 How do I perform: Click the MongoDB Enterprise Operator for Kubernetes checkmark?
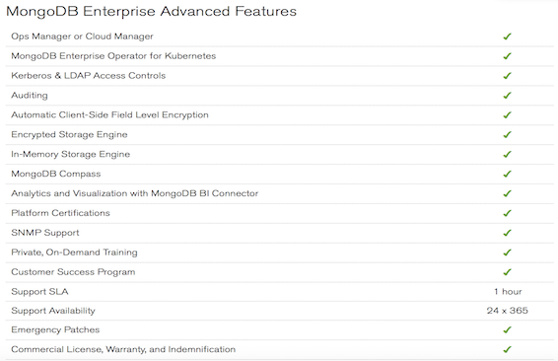click(x=507, y=56)
